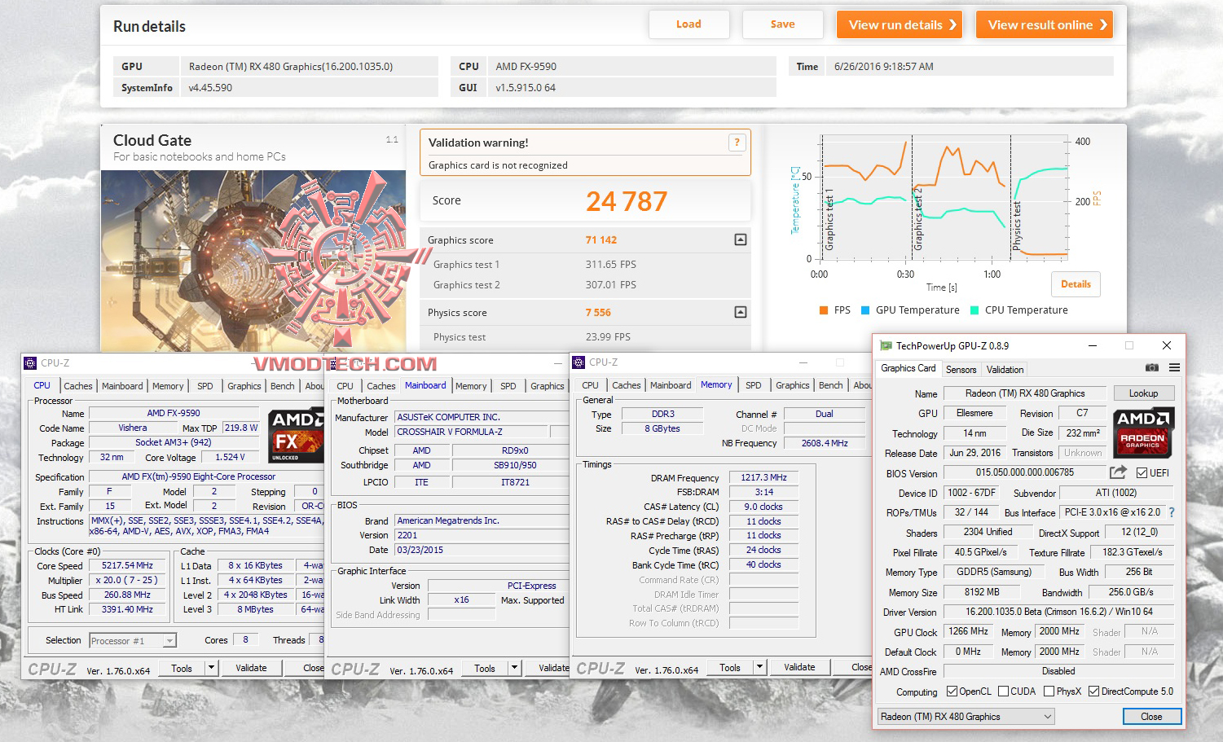This screenshot has height=742, width=1223.
Task: Click the GPU Clock 1266 MHz field
Action: point(968,631)
